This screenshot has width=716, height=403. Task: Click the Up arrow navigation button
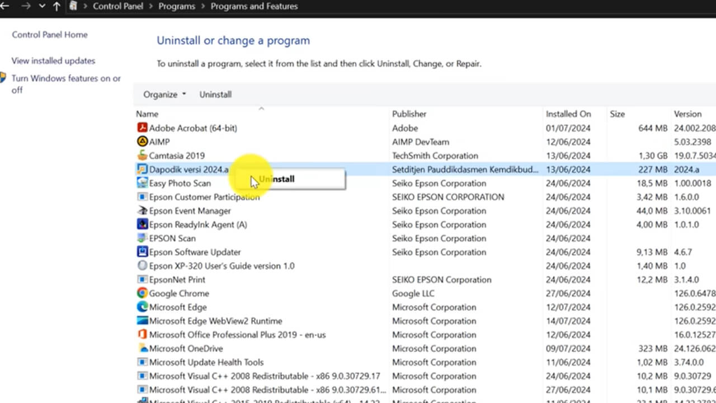pyautogui.click(x=56, y=6)
